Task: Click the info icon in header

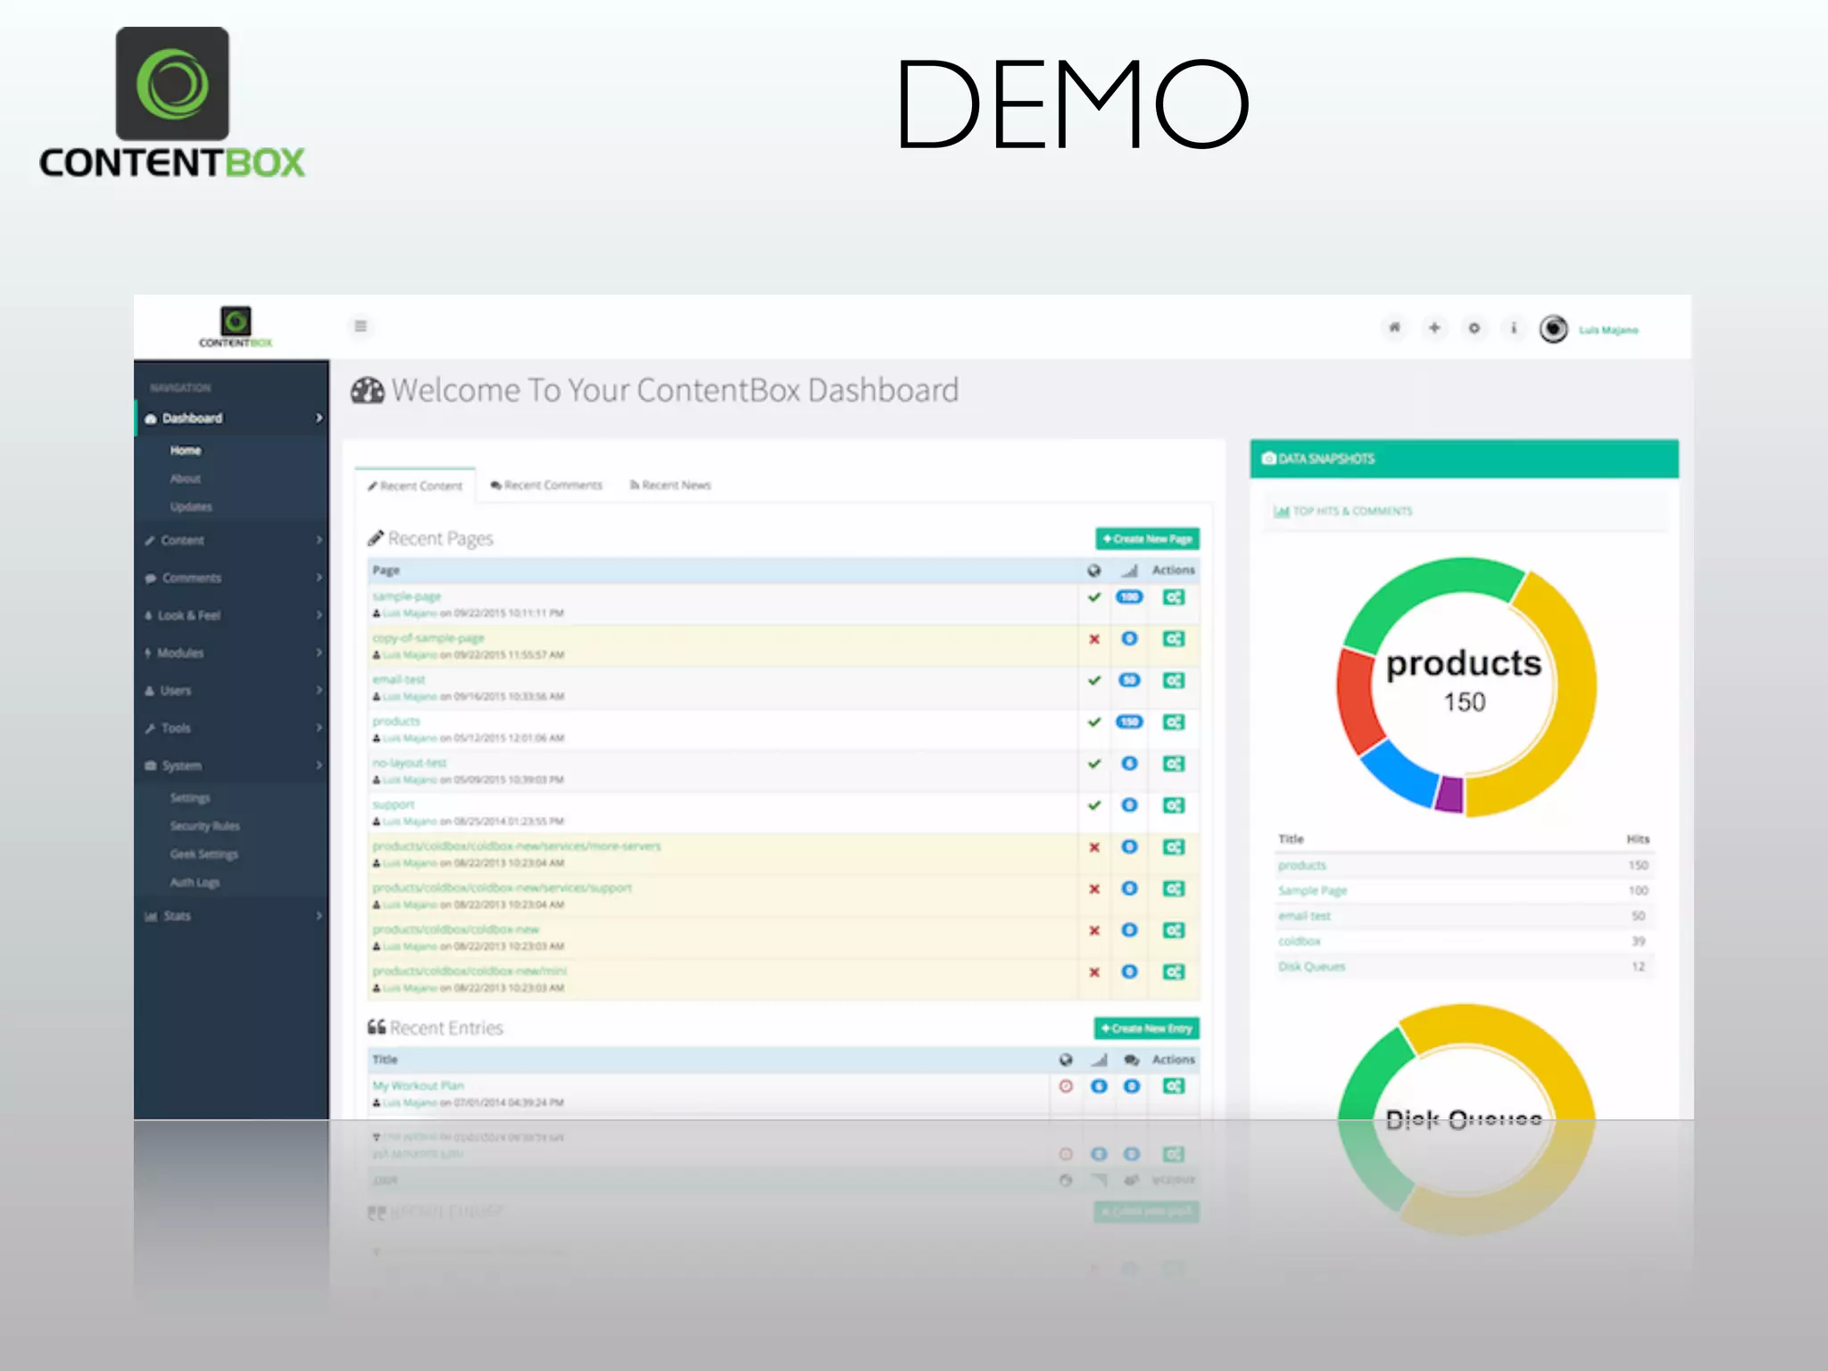Action: [1514, 328]
